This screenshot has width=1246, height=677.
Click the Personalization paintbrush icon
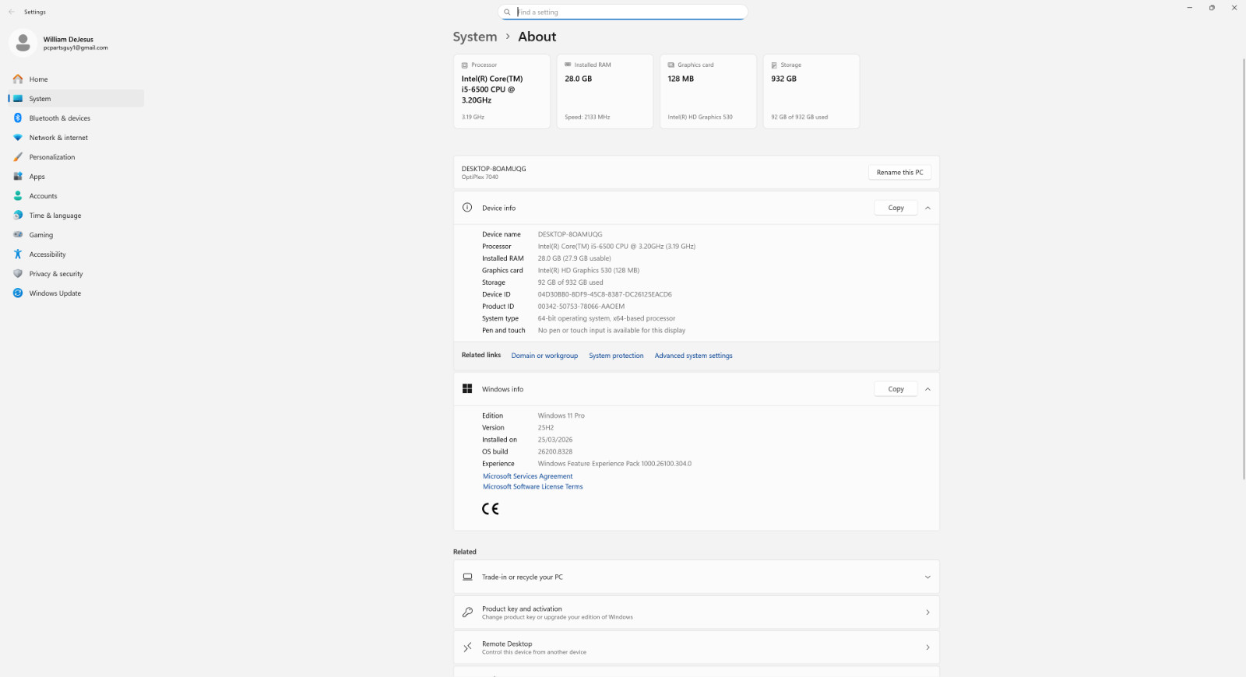click(x=18, y=157)
